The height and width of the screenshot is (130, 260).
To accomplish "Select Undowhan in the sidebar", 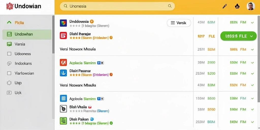I will point(27,34).
